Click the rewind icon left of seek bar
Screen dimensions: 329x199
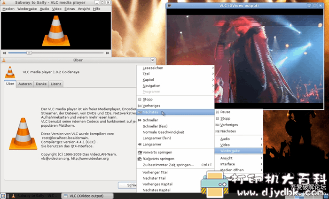coord(4,53)
